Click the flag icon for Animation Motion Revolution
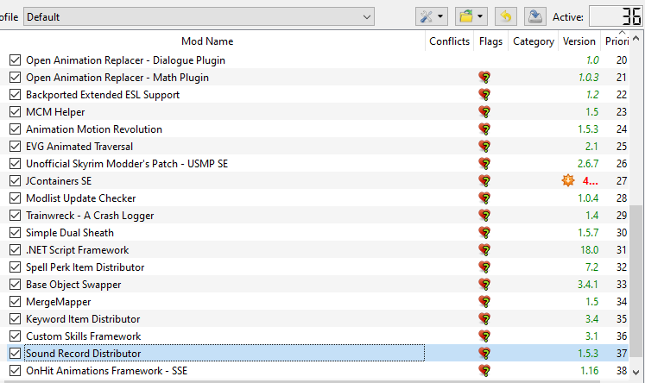Viewport: 645px width, 383px height. tap(485, 129)
